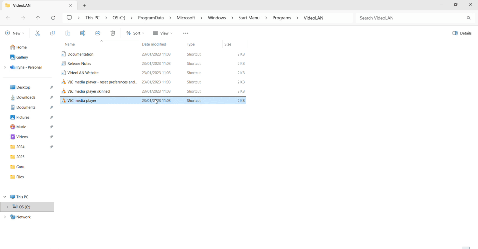Go back with the left arrow
478x249 pixels.
pos(8,18)
